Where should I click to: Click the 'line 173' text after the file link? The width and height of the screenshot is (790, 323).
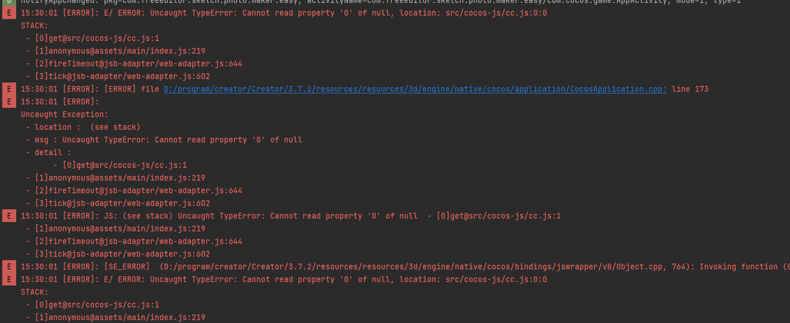(690, 89)
